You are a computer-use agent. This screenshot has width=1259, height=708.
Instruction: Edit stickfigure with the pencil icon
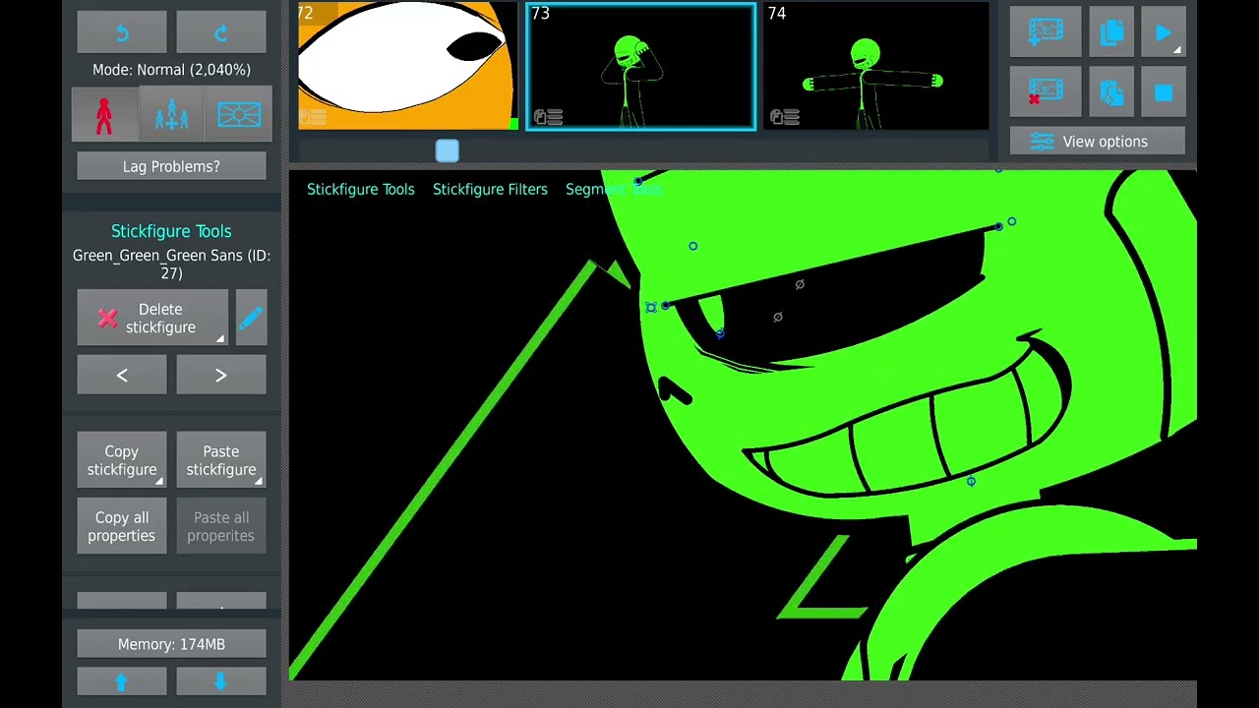(251, 319)
